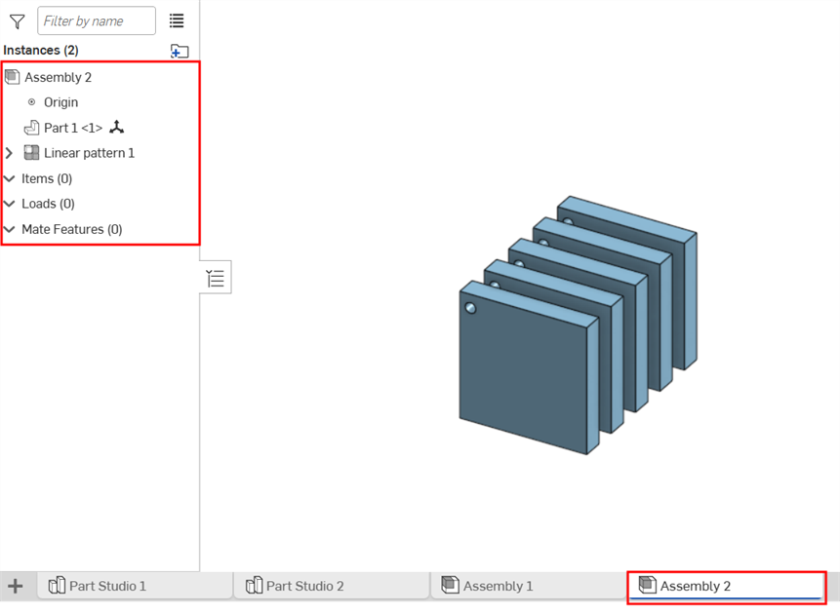This screenshot has height=614, width=840.
Task: Expand the Linear pattern 1 node
Action: [10, 153]
